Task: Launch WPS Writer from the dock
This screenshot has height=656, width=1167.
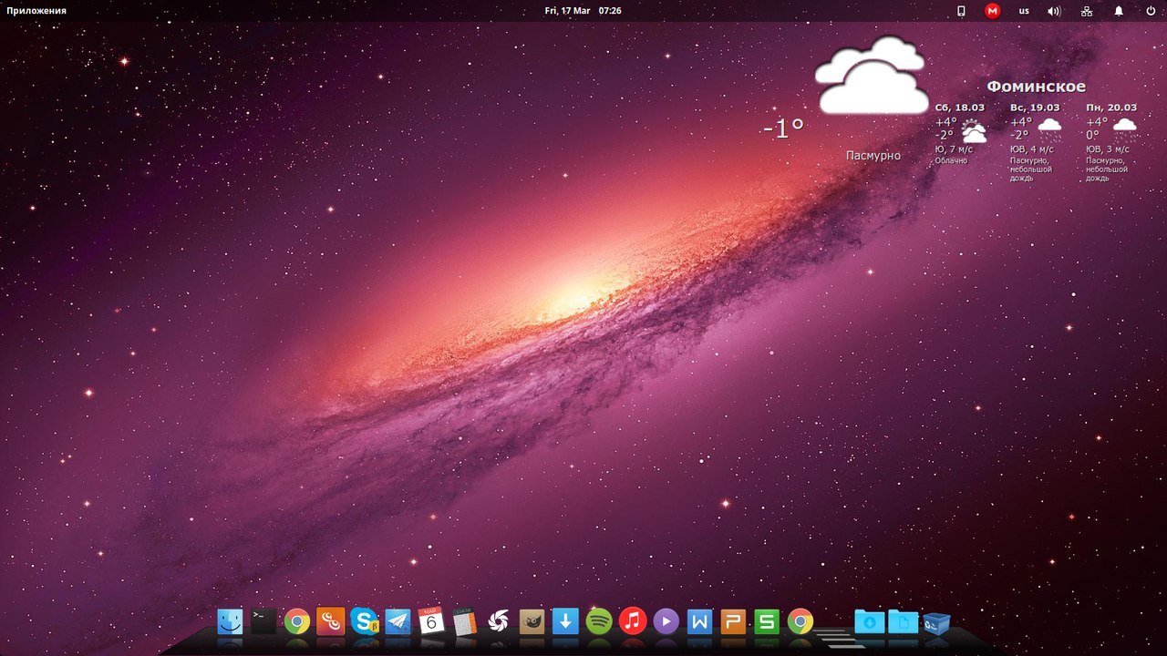Action: tap(699, 621)
